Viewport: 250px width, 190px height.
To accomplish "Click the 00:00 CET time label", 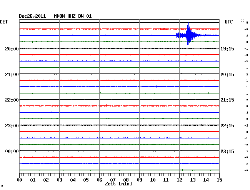I will click(x=12, y=152).
